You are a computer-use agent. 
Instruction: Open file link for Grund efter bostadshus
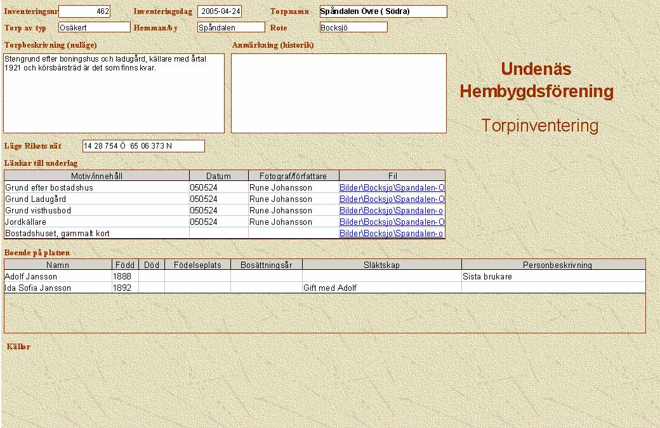click(392, 188)
